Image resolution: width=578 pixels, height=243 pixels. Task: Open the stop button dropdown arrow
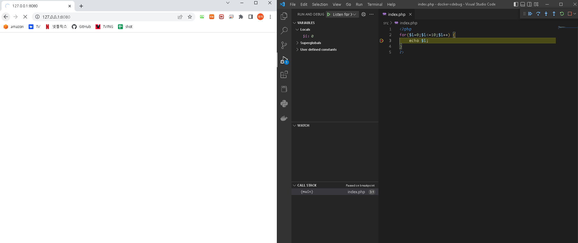click(x=575, y=14)
